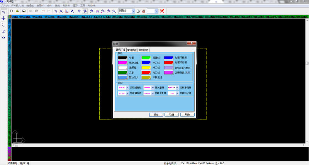
Task: Click the 确定 button in dialog
Action: point(156,115)
